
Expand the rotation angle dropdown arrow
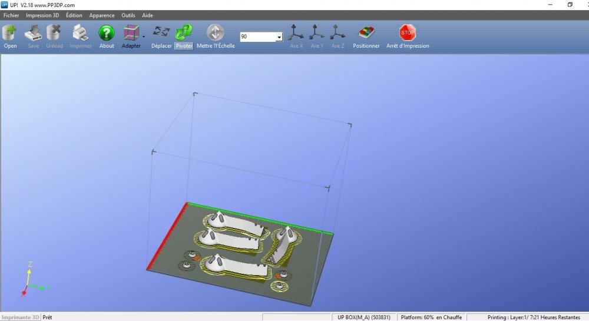tap(279, 37)
